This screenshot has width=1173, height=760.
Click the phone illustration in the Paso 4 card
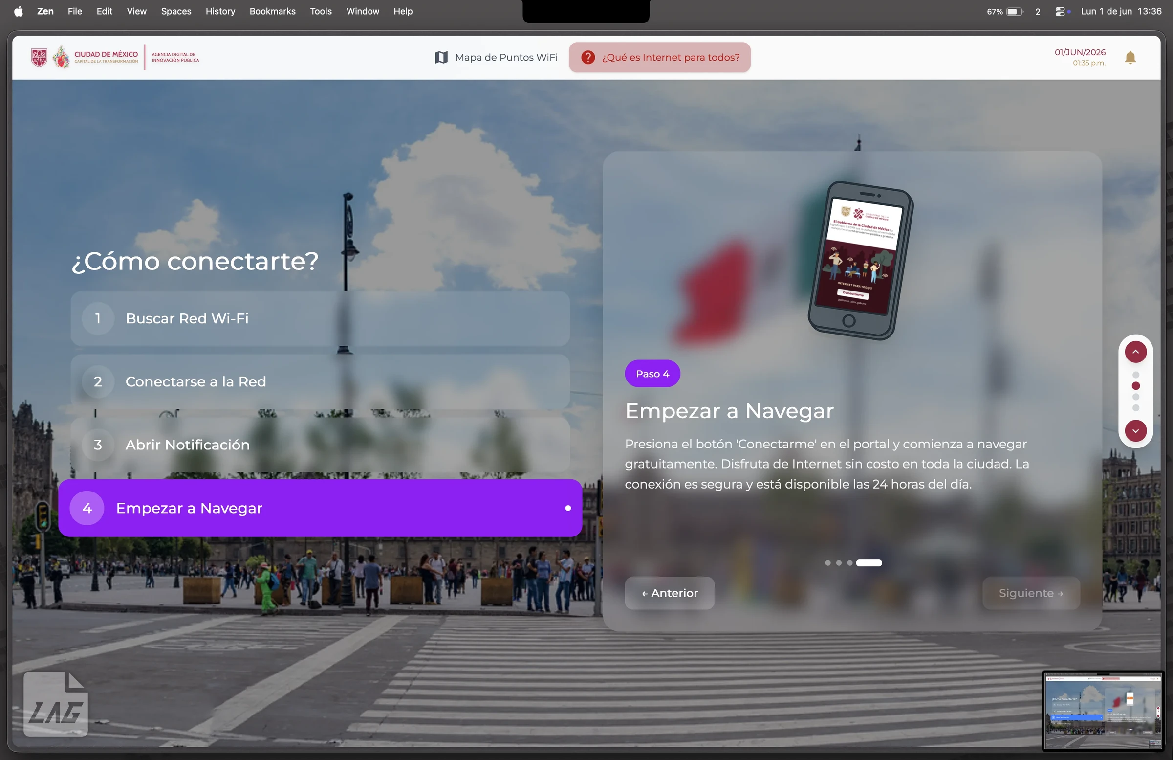tap(861, 261)
